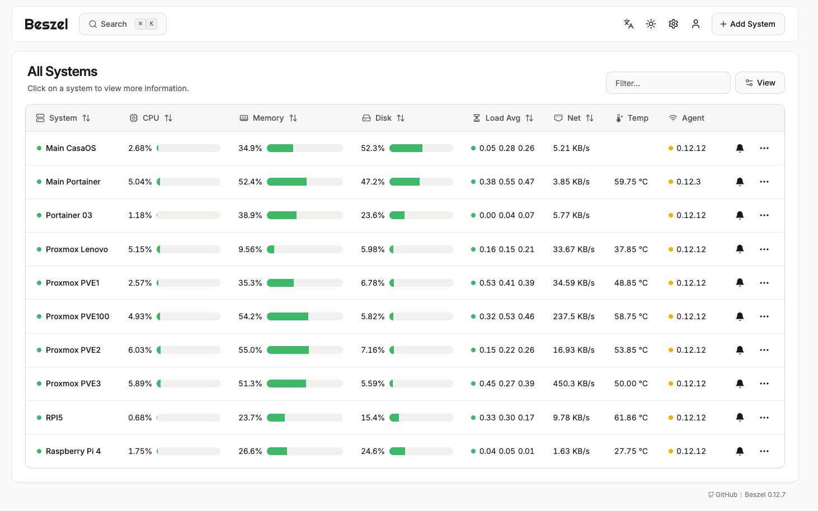Open the settings gear icon
The image size is (818, 511).
(673, 24)
